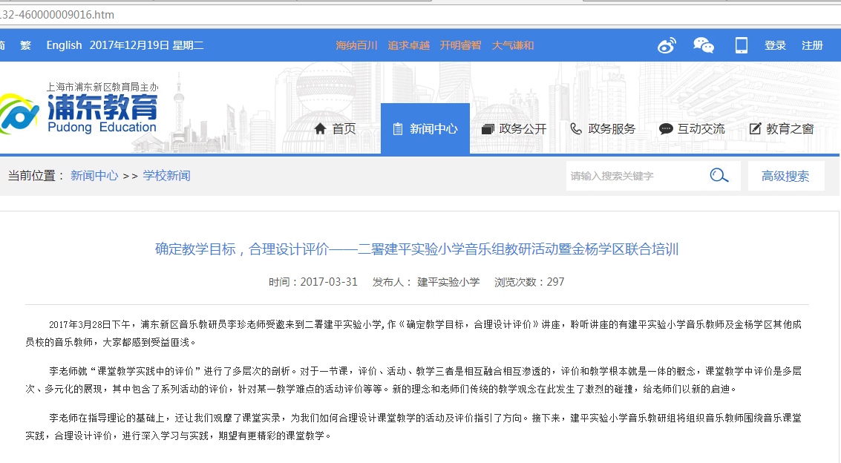Click the home icon beside 首页
The image size is (841, 463).
coord(320,128)
